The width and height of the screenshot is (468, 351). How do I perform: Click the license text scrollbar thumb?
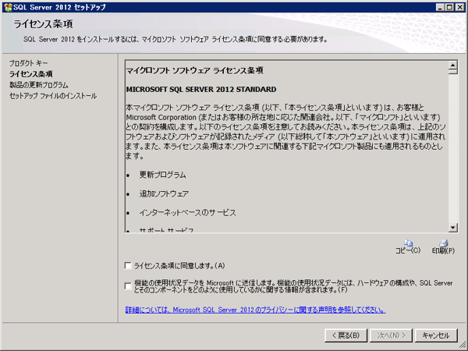pos(452,71)
